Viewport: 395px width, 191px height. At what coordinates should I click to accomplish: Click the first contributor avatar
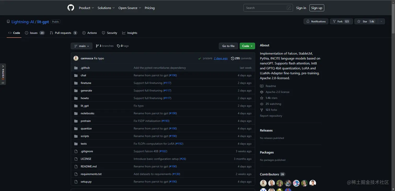click(x=263, y=183)
